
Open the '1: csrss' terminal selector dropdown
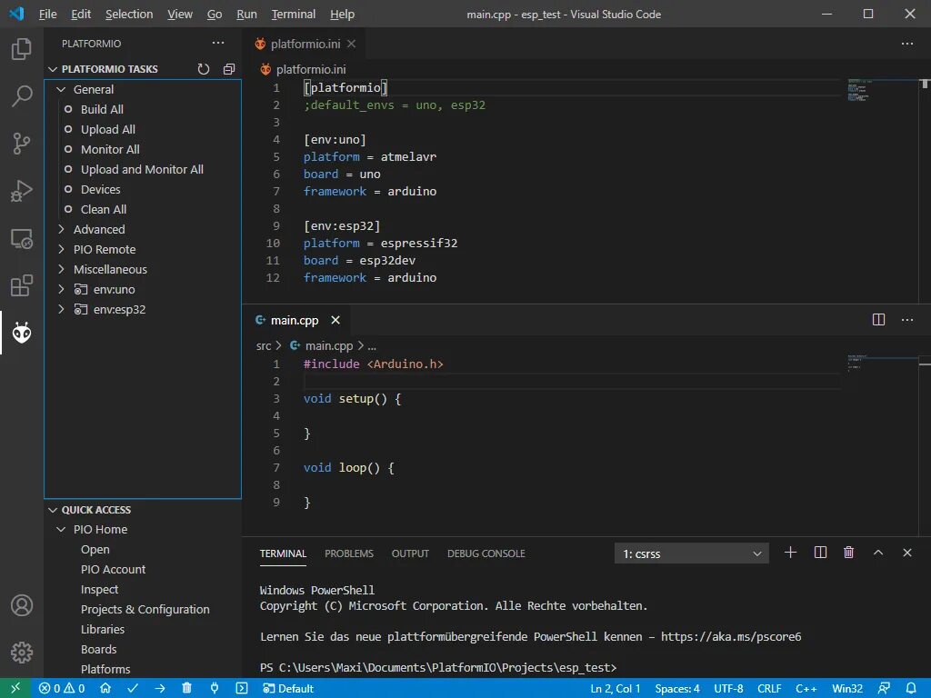click(691, 553)
